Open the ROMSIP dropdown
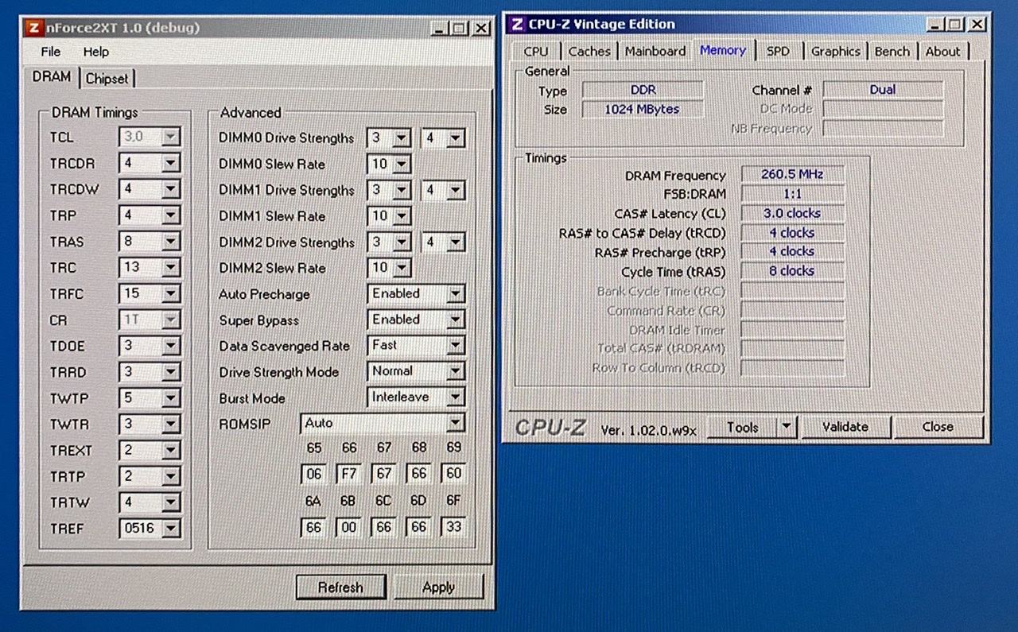The width and height of the screenshot is (1018, 632). pyautogui.click(x=383, y=423)
